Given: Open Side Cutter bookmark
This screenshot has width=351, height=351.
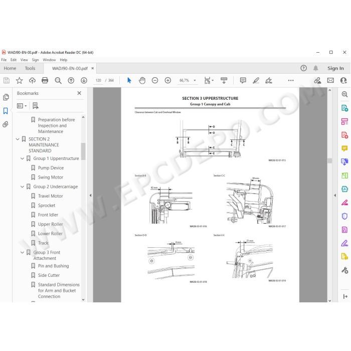Looking at the screenshot, I should coord(49,275).
